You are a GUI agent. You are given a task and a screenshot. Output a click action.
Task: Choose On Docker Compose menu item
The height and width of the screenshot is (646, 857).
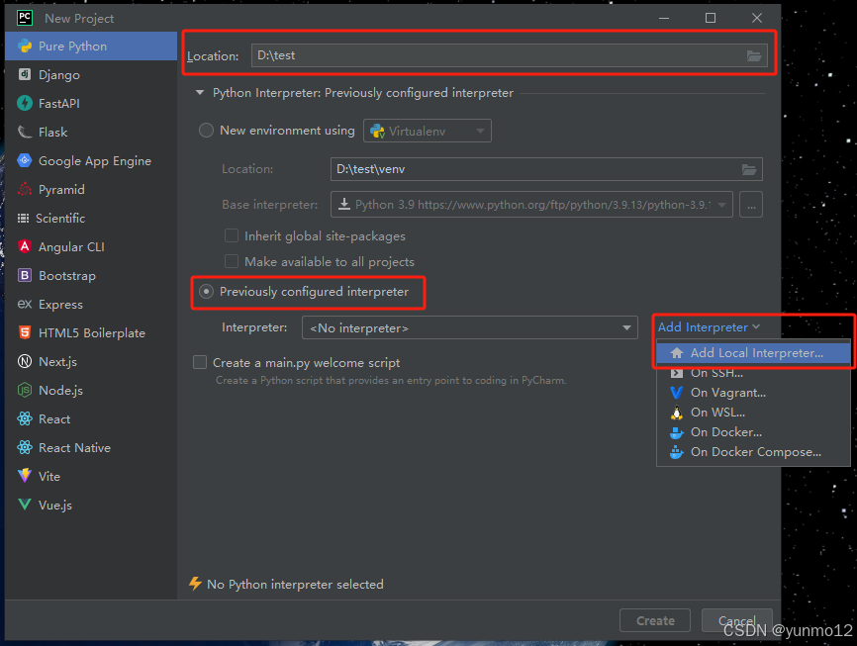pyautogui.click(x=754, y=452)
